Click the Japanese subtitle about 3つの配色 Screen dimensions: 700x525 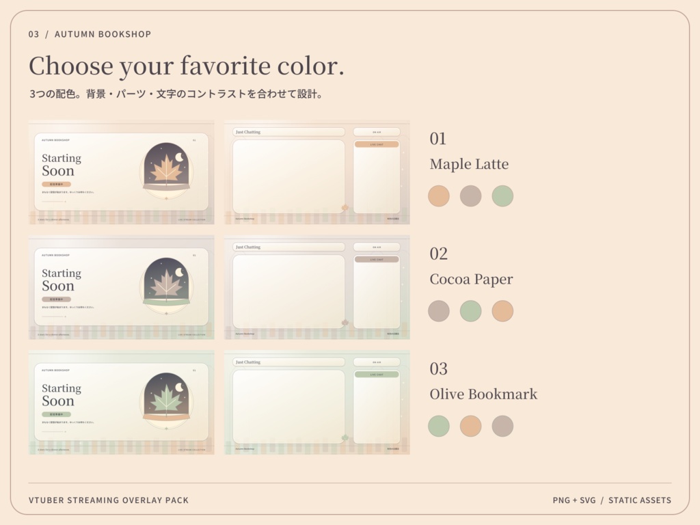pos(176,94)
